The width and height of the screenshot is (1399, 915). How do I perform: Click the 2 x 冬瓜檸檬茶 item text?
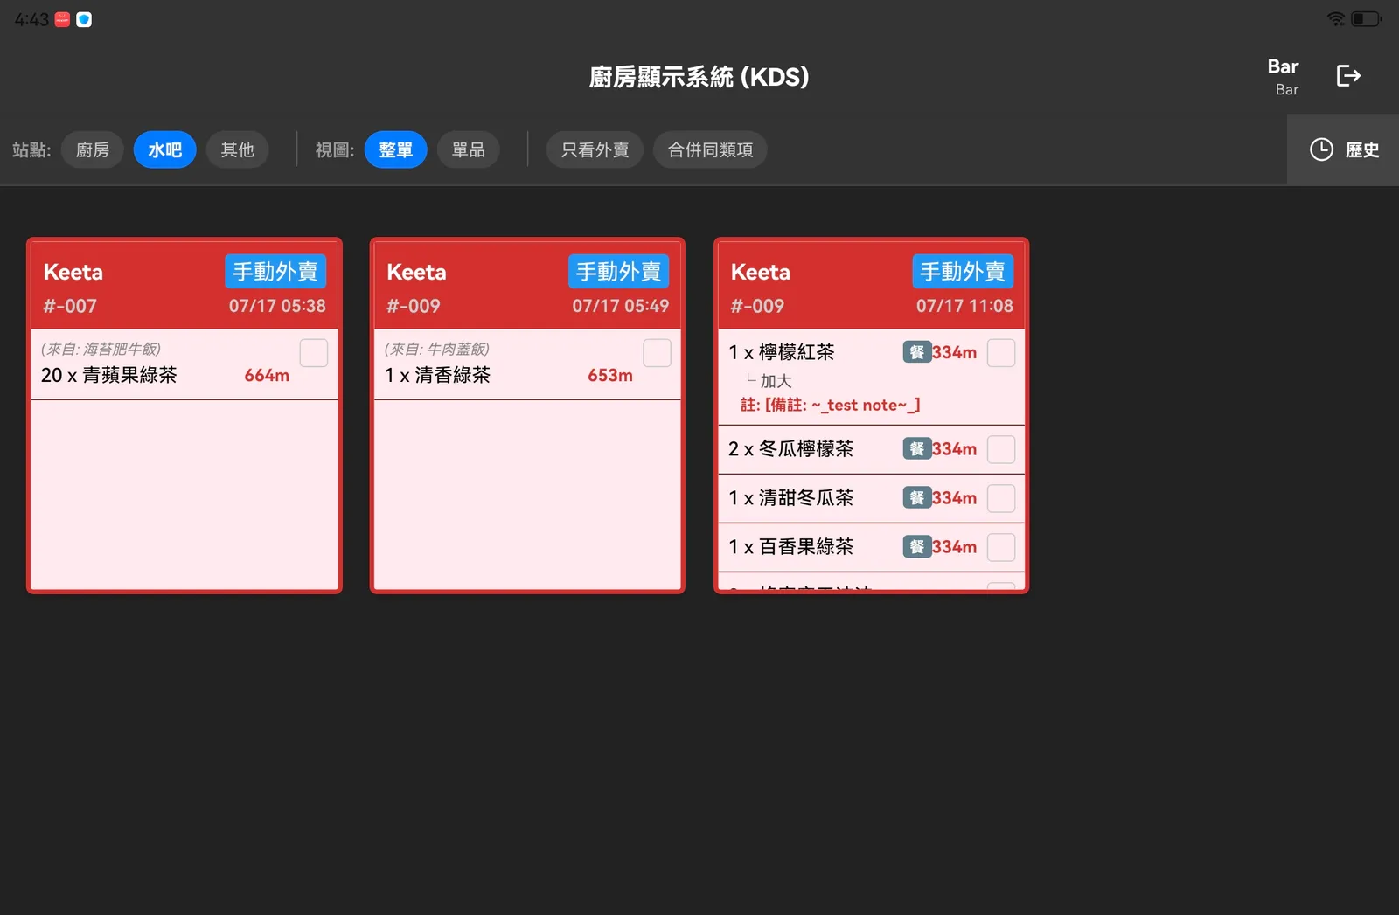[x=791, y=448]
